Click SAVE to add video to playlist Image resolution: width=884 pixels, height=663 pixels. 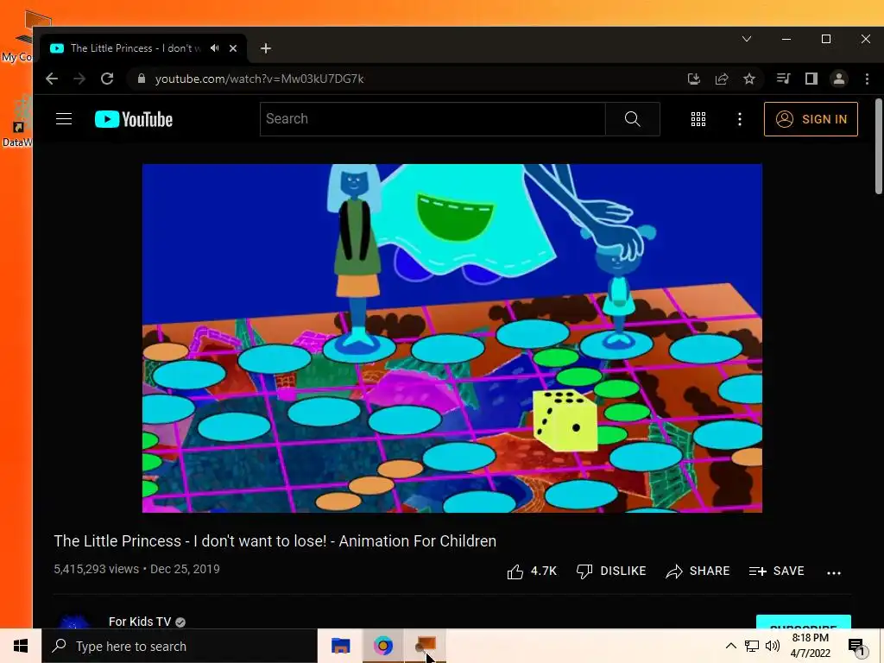(x=776, y=571)
